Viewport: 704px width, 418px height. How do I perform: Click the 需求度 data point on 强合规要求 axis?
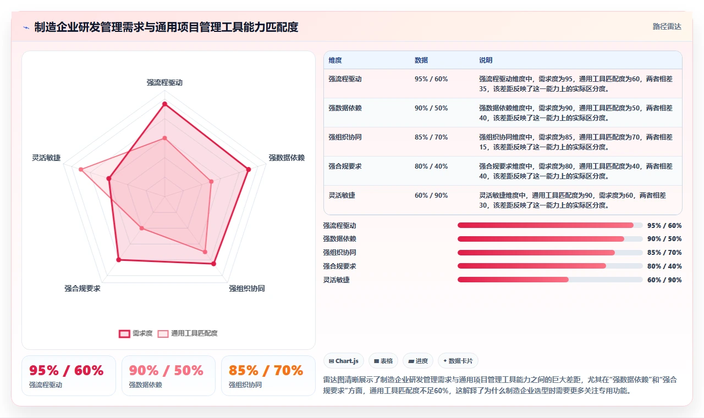pos(118,260)
